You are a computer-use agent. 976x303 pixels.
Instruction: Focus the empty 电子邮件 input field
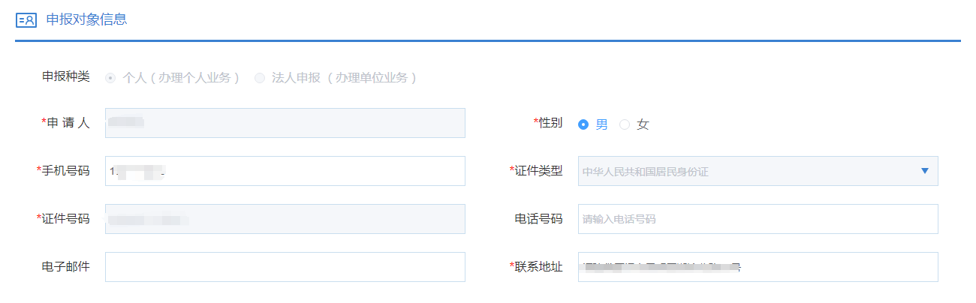[x=285, y=267]
